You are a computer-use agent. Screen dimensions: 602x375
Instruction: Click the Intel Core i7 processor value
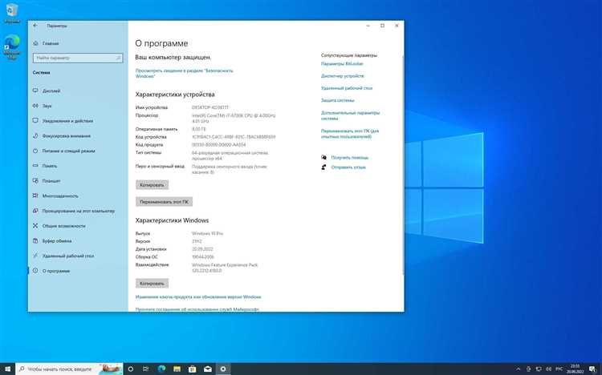coord(234,118)
